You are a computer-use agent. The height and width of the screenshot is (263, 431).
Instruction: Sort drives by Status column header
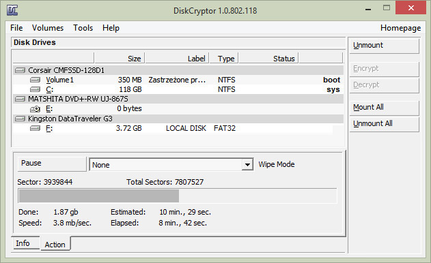[268, 59]
